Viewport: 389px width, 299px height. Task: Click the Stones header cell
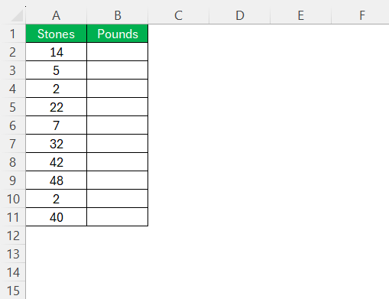pyautogui.click(x=56, y=34)
